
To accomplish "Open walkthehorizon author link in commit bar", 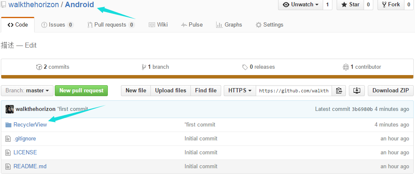I will 35,109.
